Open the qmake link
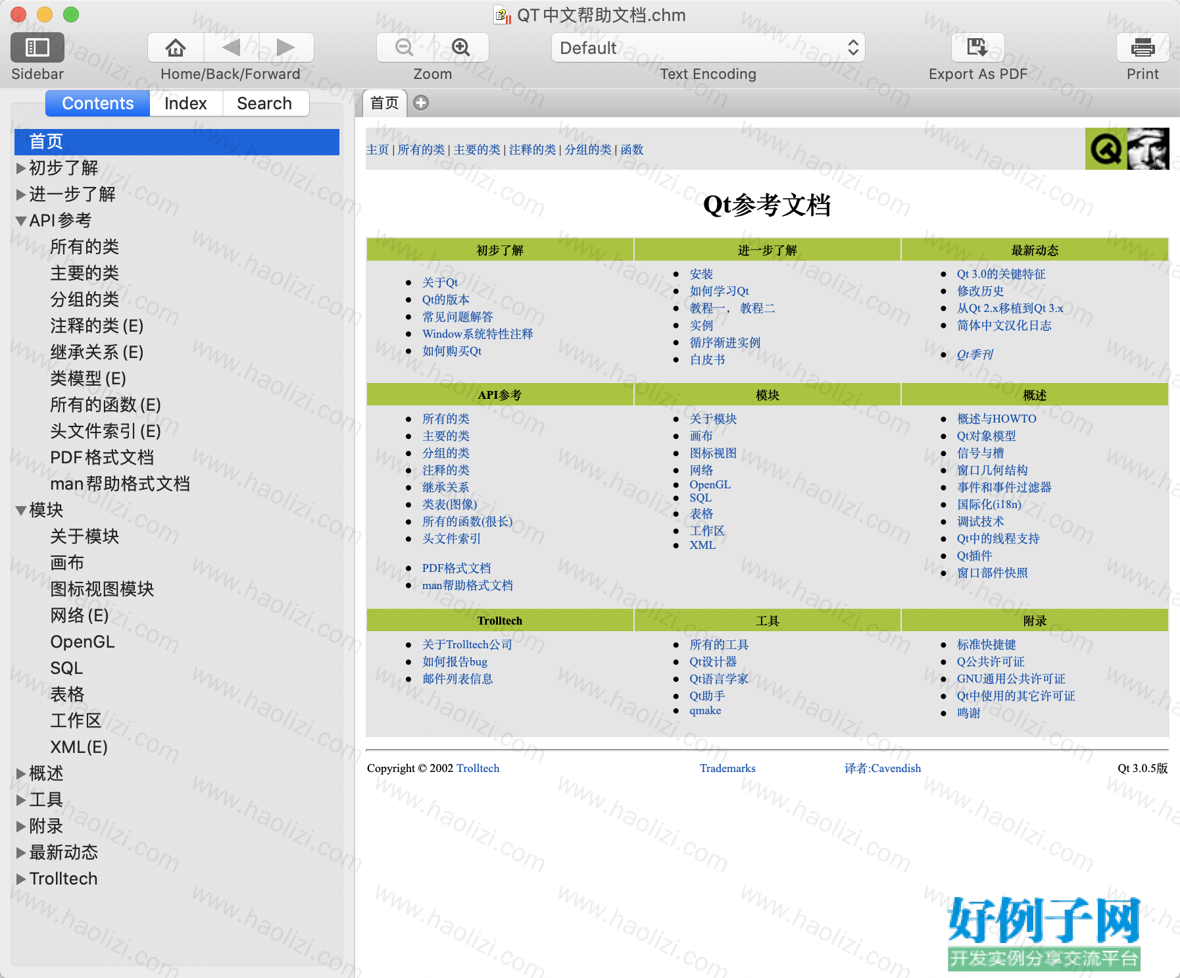 705,710
